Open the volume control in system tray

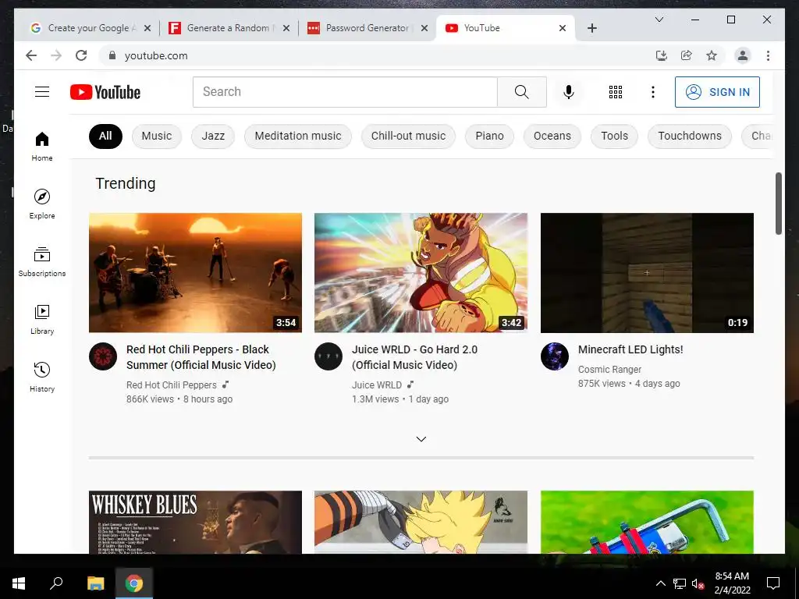pyautogui.click(x=698, y=583)
